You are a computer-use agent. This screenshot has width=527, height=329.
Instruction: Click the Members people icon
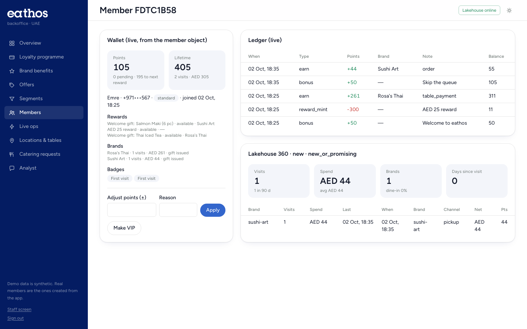(x=12, y=113)
